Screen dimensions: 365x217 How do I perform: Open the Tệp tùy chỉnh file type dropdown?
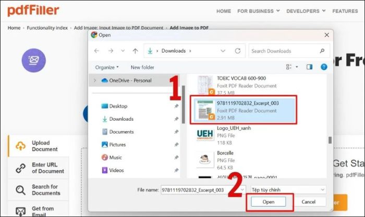pos(288,190)
